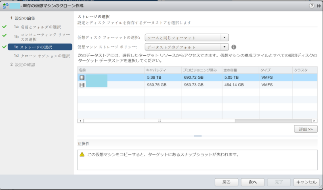Click the 詳細 >> button

click(306, 129)
